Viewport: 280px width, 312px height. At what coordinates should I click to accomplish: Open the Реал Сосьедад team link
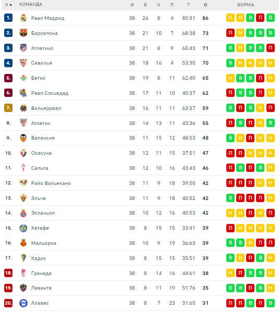pyautogui.click(x=50, y=93)
